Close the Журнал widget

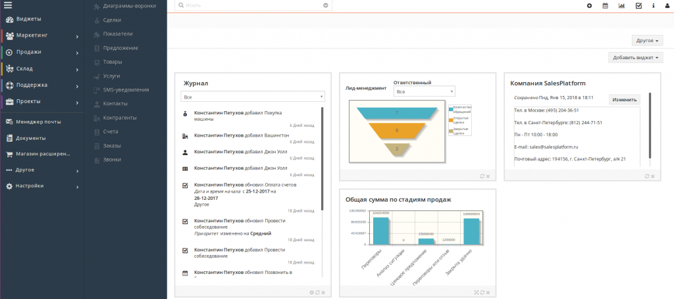coord(323,292)
